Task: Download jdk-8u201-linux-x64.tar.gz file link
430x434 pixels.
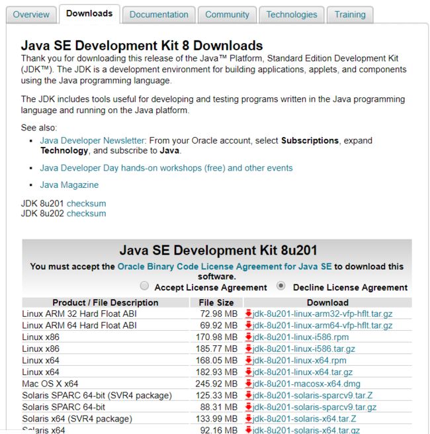Action: point(302,372)
